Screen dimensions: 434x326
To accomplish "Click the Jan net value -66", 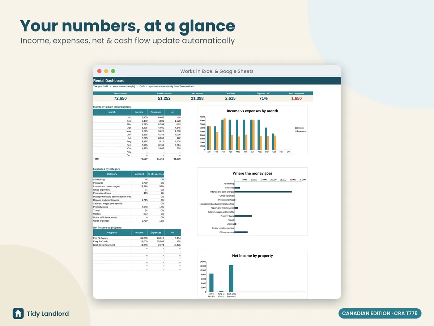I will [179, 117].
